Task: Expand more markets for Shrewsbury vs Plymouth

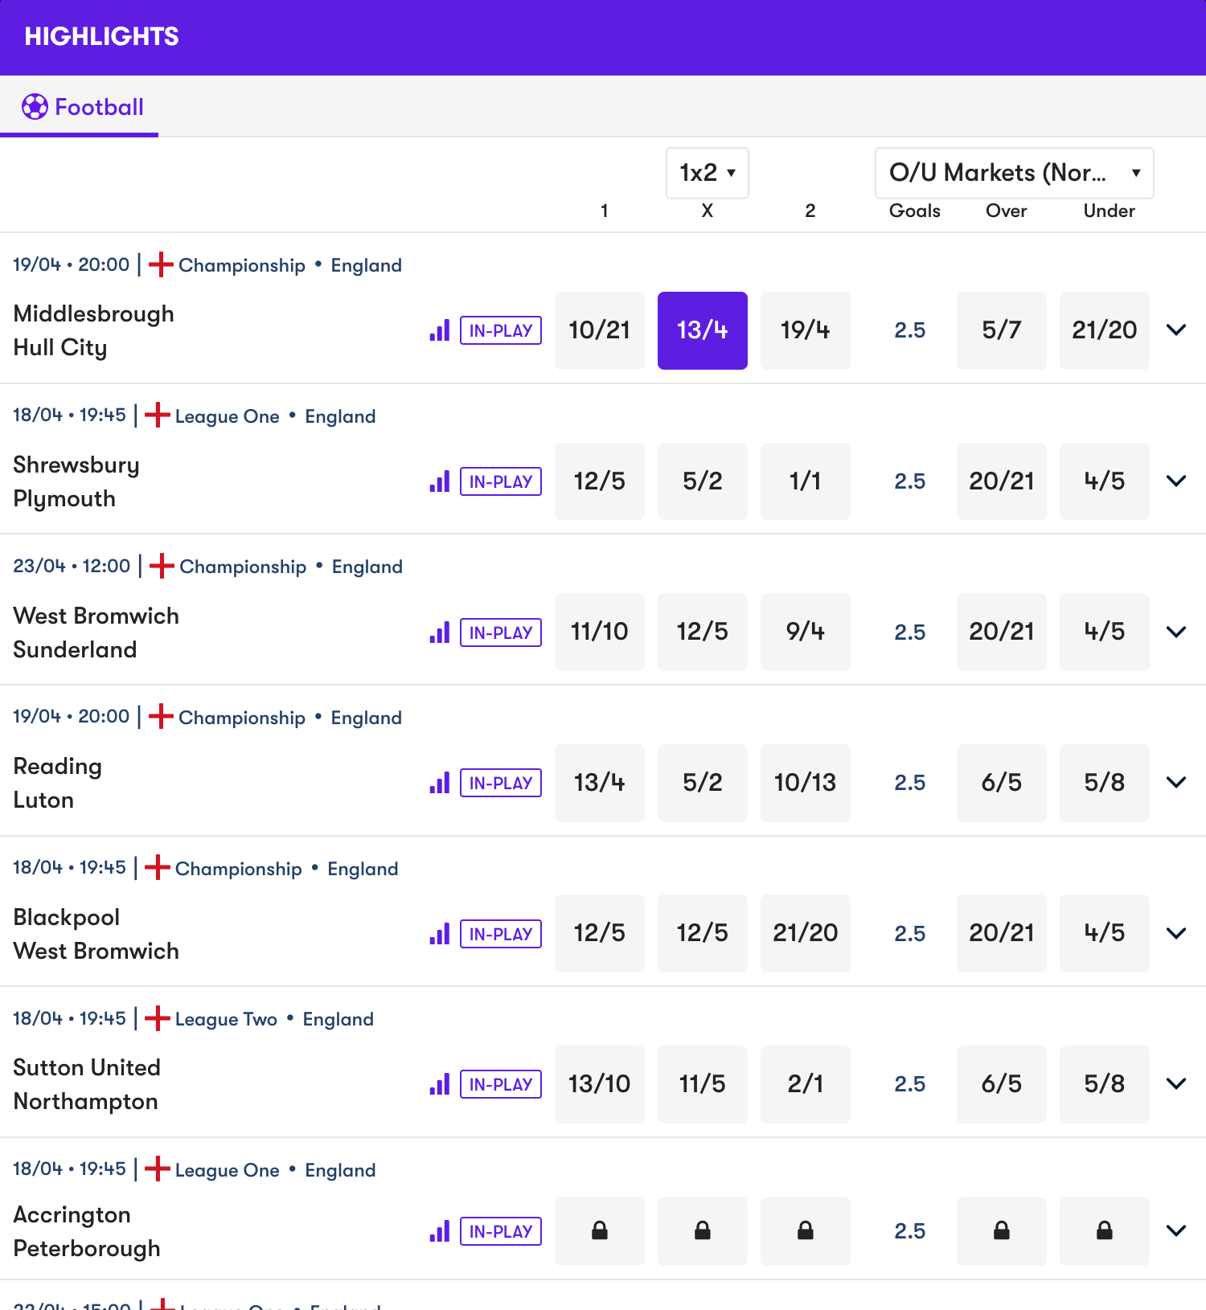Action: (x=1176, y=481)
